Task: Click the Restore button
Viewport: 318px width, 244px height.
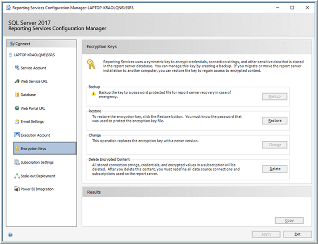Action: coord(275,121)
